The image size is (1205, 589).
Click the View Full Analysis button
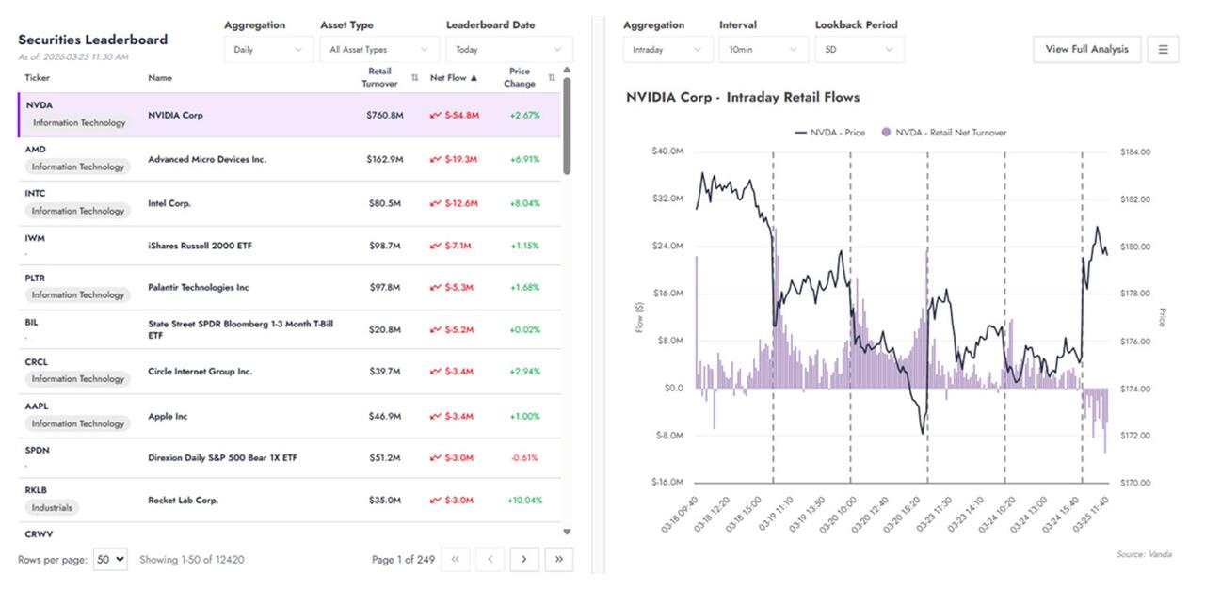(x=1086, y=50)
